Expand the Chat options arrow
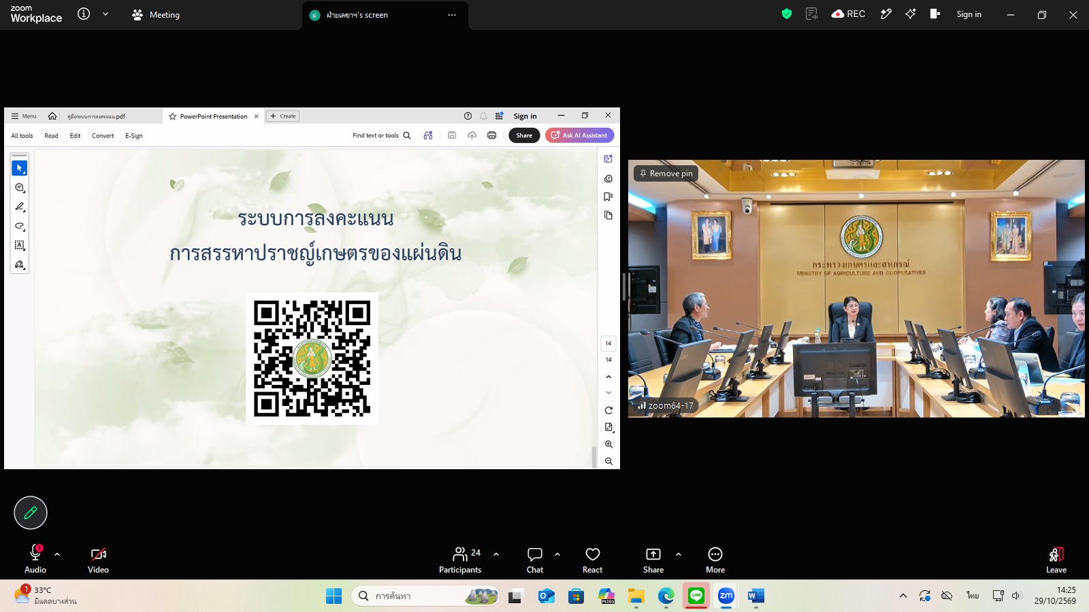The image size is (1089, 612). coord(557,554)
